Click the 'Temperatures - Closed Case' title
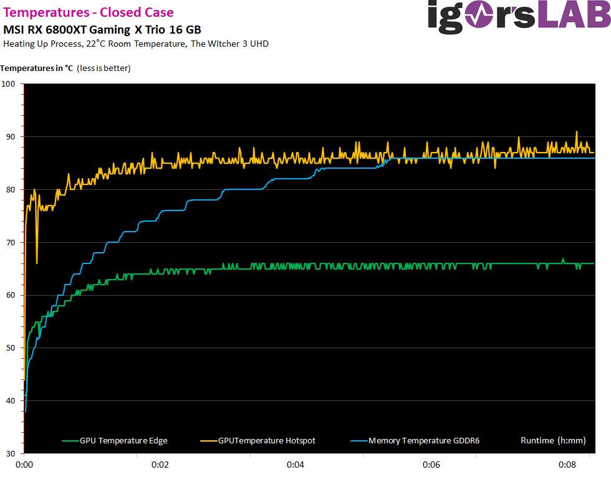Screen dimensions: 611x477 [89, 12]
